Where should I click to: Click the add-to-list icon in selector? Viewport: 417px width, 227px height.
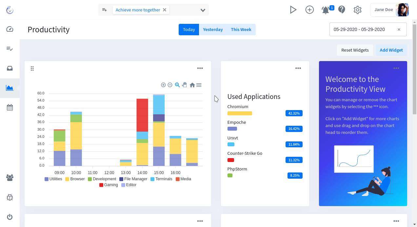[105, 10]
